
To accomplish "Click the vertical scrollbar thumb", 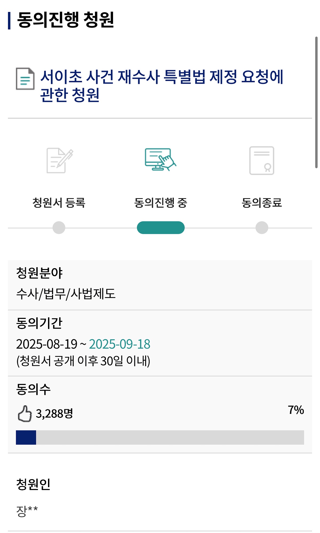I will [316, 102].
